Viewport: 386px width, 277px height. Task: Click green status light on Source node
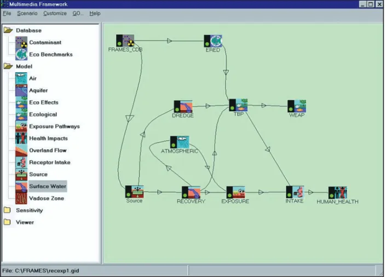click(x=128, y=195)
